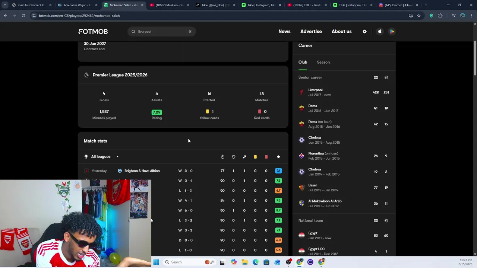Switch to main.fiirsohada.club tab

point(31,5)
